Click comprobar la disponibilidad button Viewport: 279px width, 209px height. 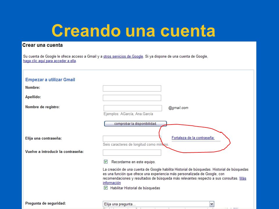click(135, 124)
